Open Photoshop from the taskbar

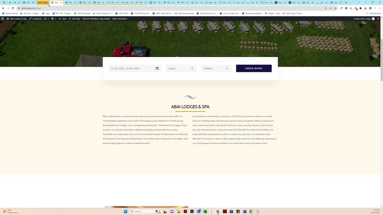[192, 211]
